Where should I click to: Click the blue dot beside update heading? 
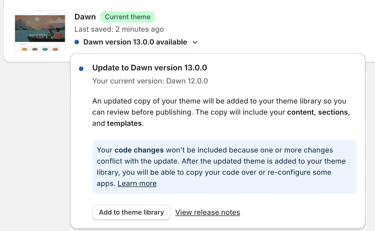click(x=81, y=69)
